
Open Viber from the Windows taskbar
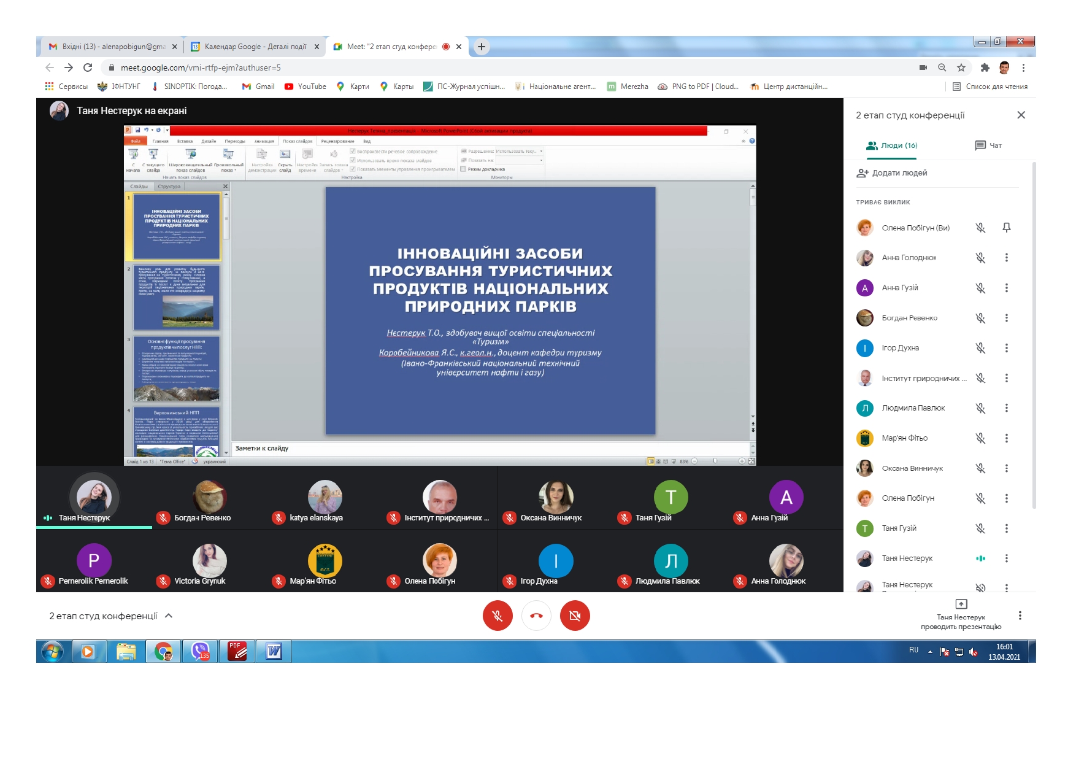click(201, 651)
